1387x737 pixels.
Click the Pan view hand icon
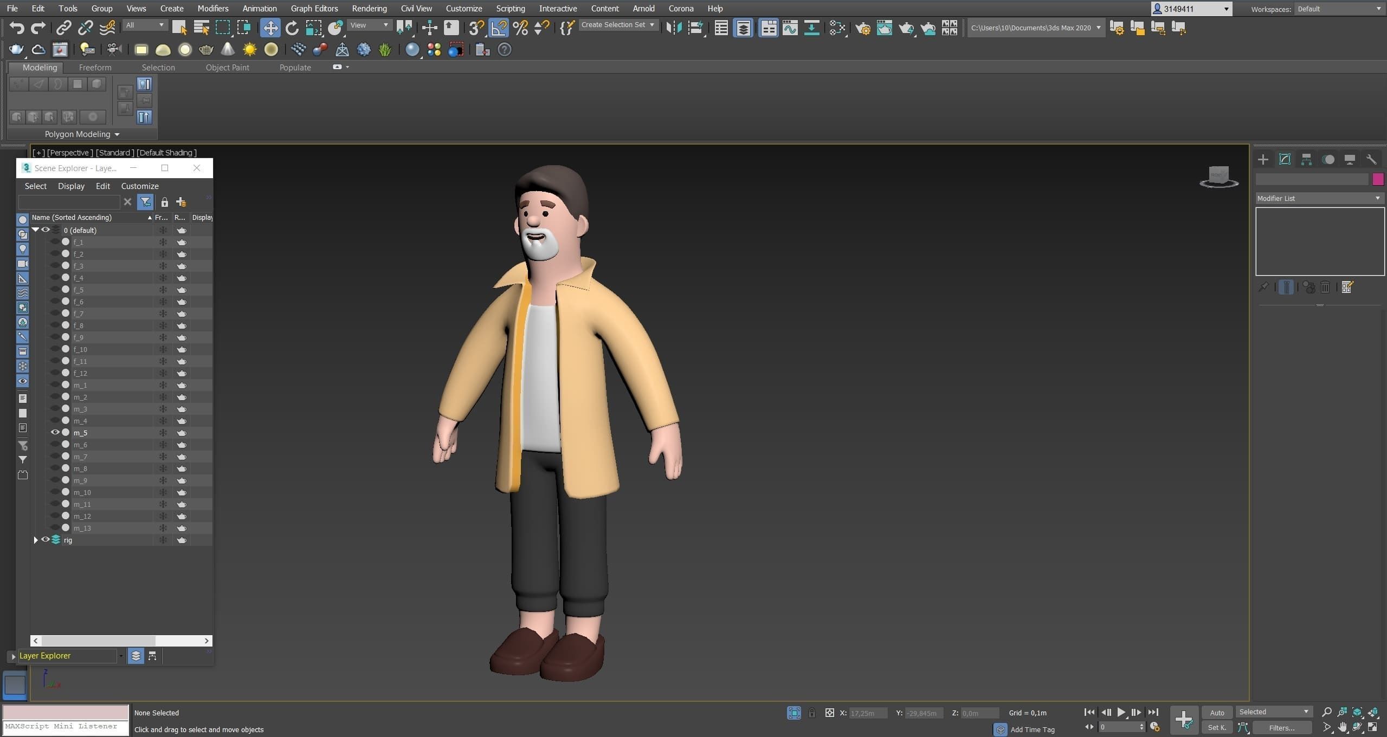click(x=1342, y=727)
